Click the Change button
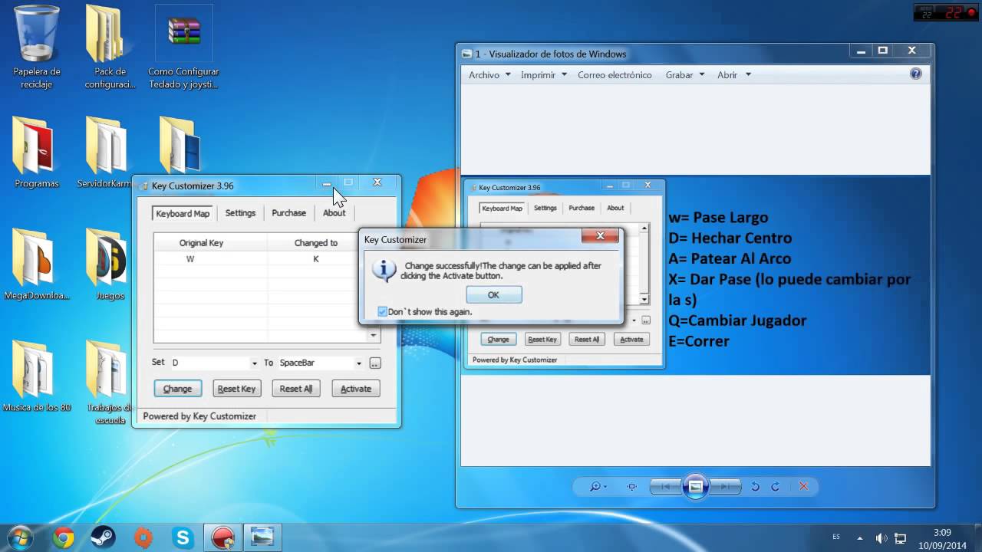Image resolution: width=982 pixels, height=552 pixels. coord(177,389)
